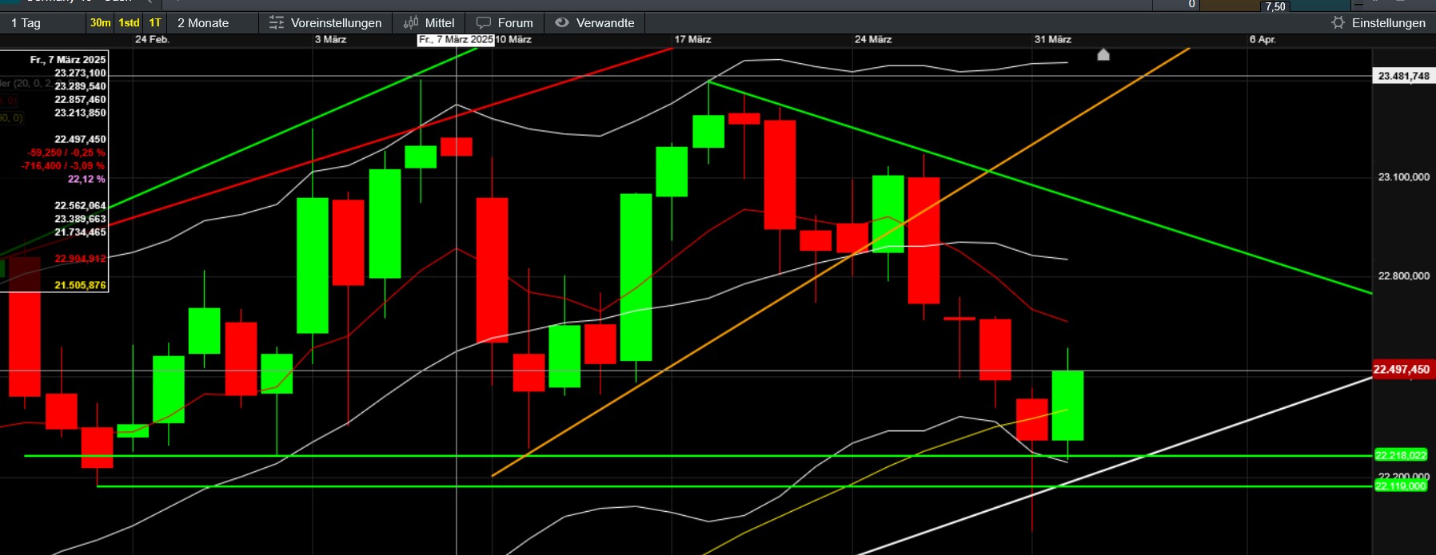Click the 23.481,748 price axis label
The width and height of the screenshot is (1436, 555).
tap(1403, 76)
